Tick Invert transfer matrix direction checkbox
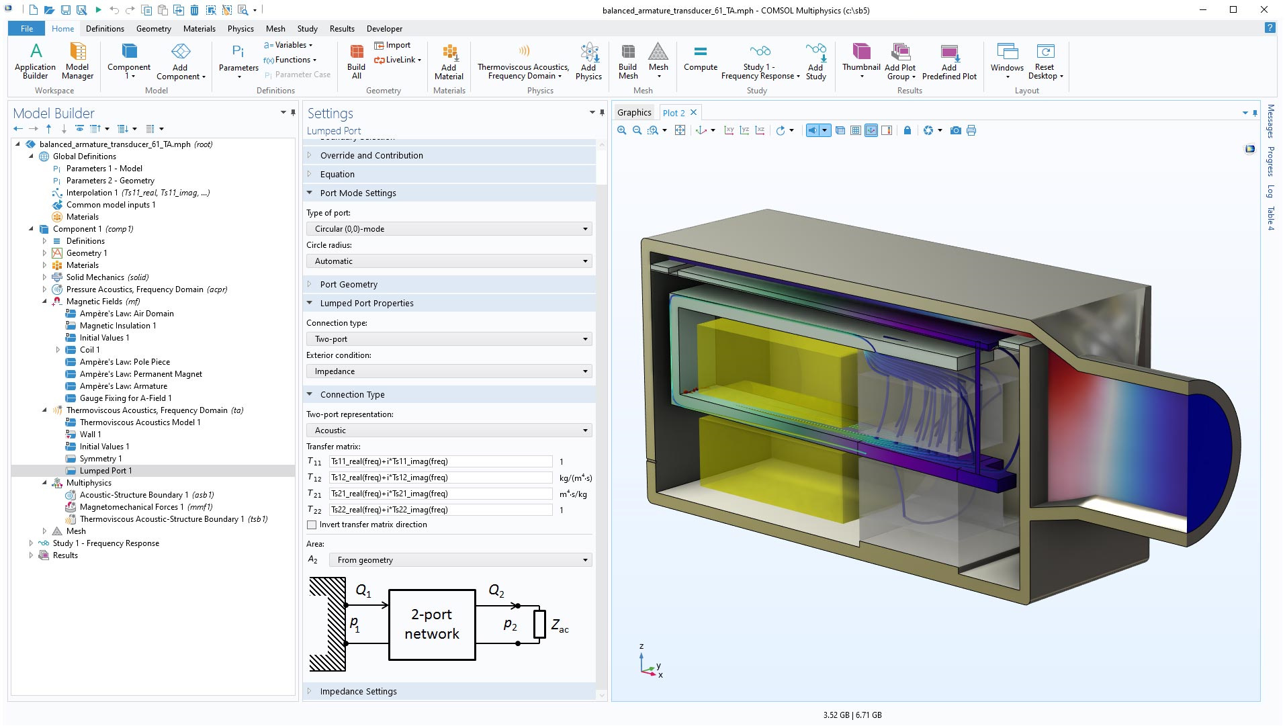1285x726 pixels. coord(312,525)
